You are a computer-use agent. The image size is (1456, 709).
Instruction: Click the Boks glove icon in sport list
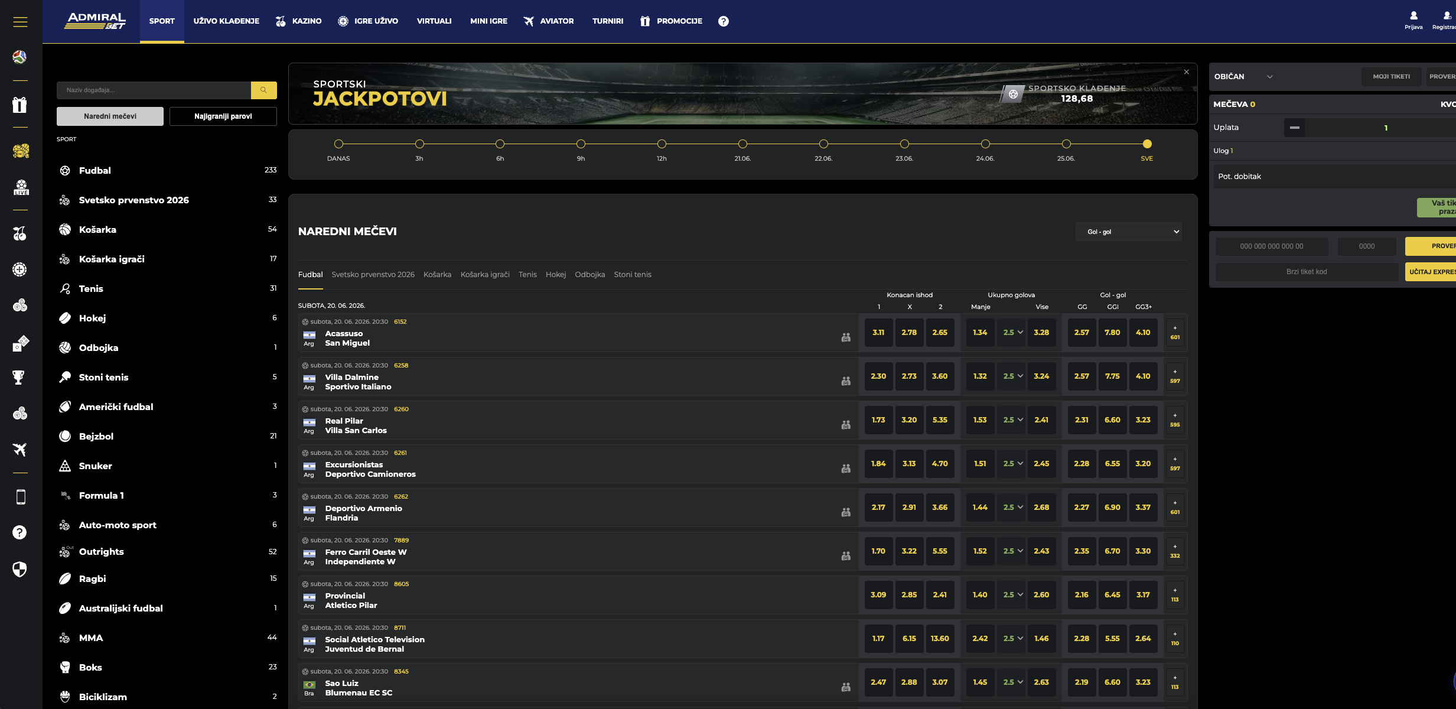[65, 668]
